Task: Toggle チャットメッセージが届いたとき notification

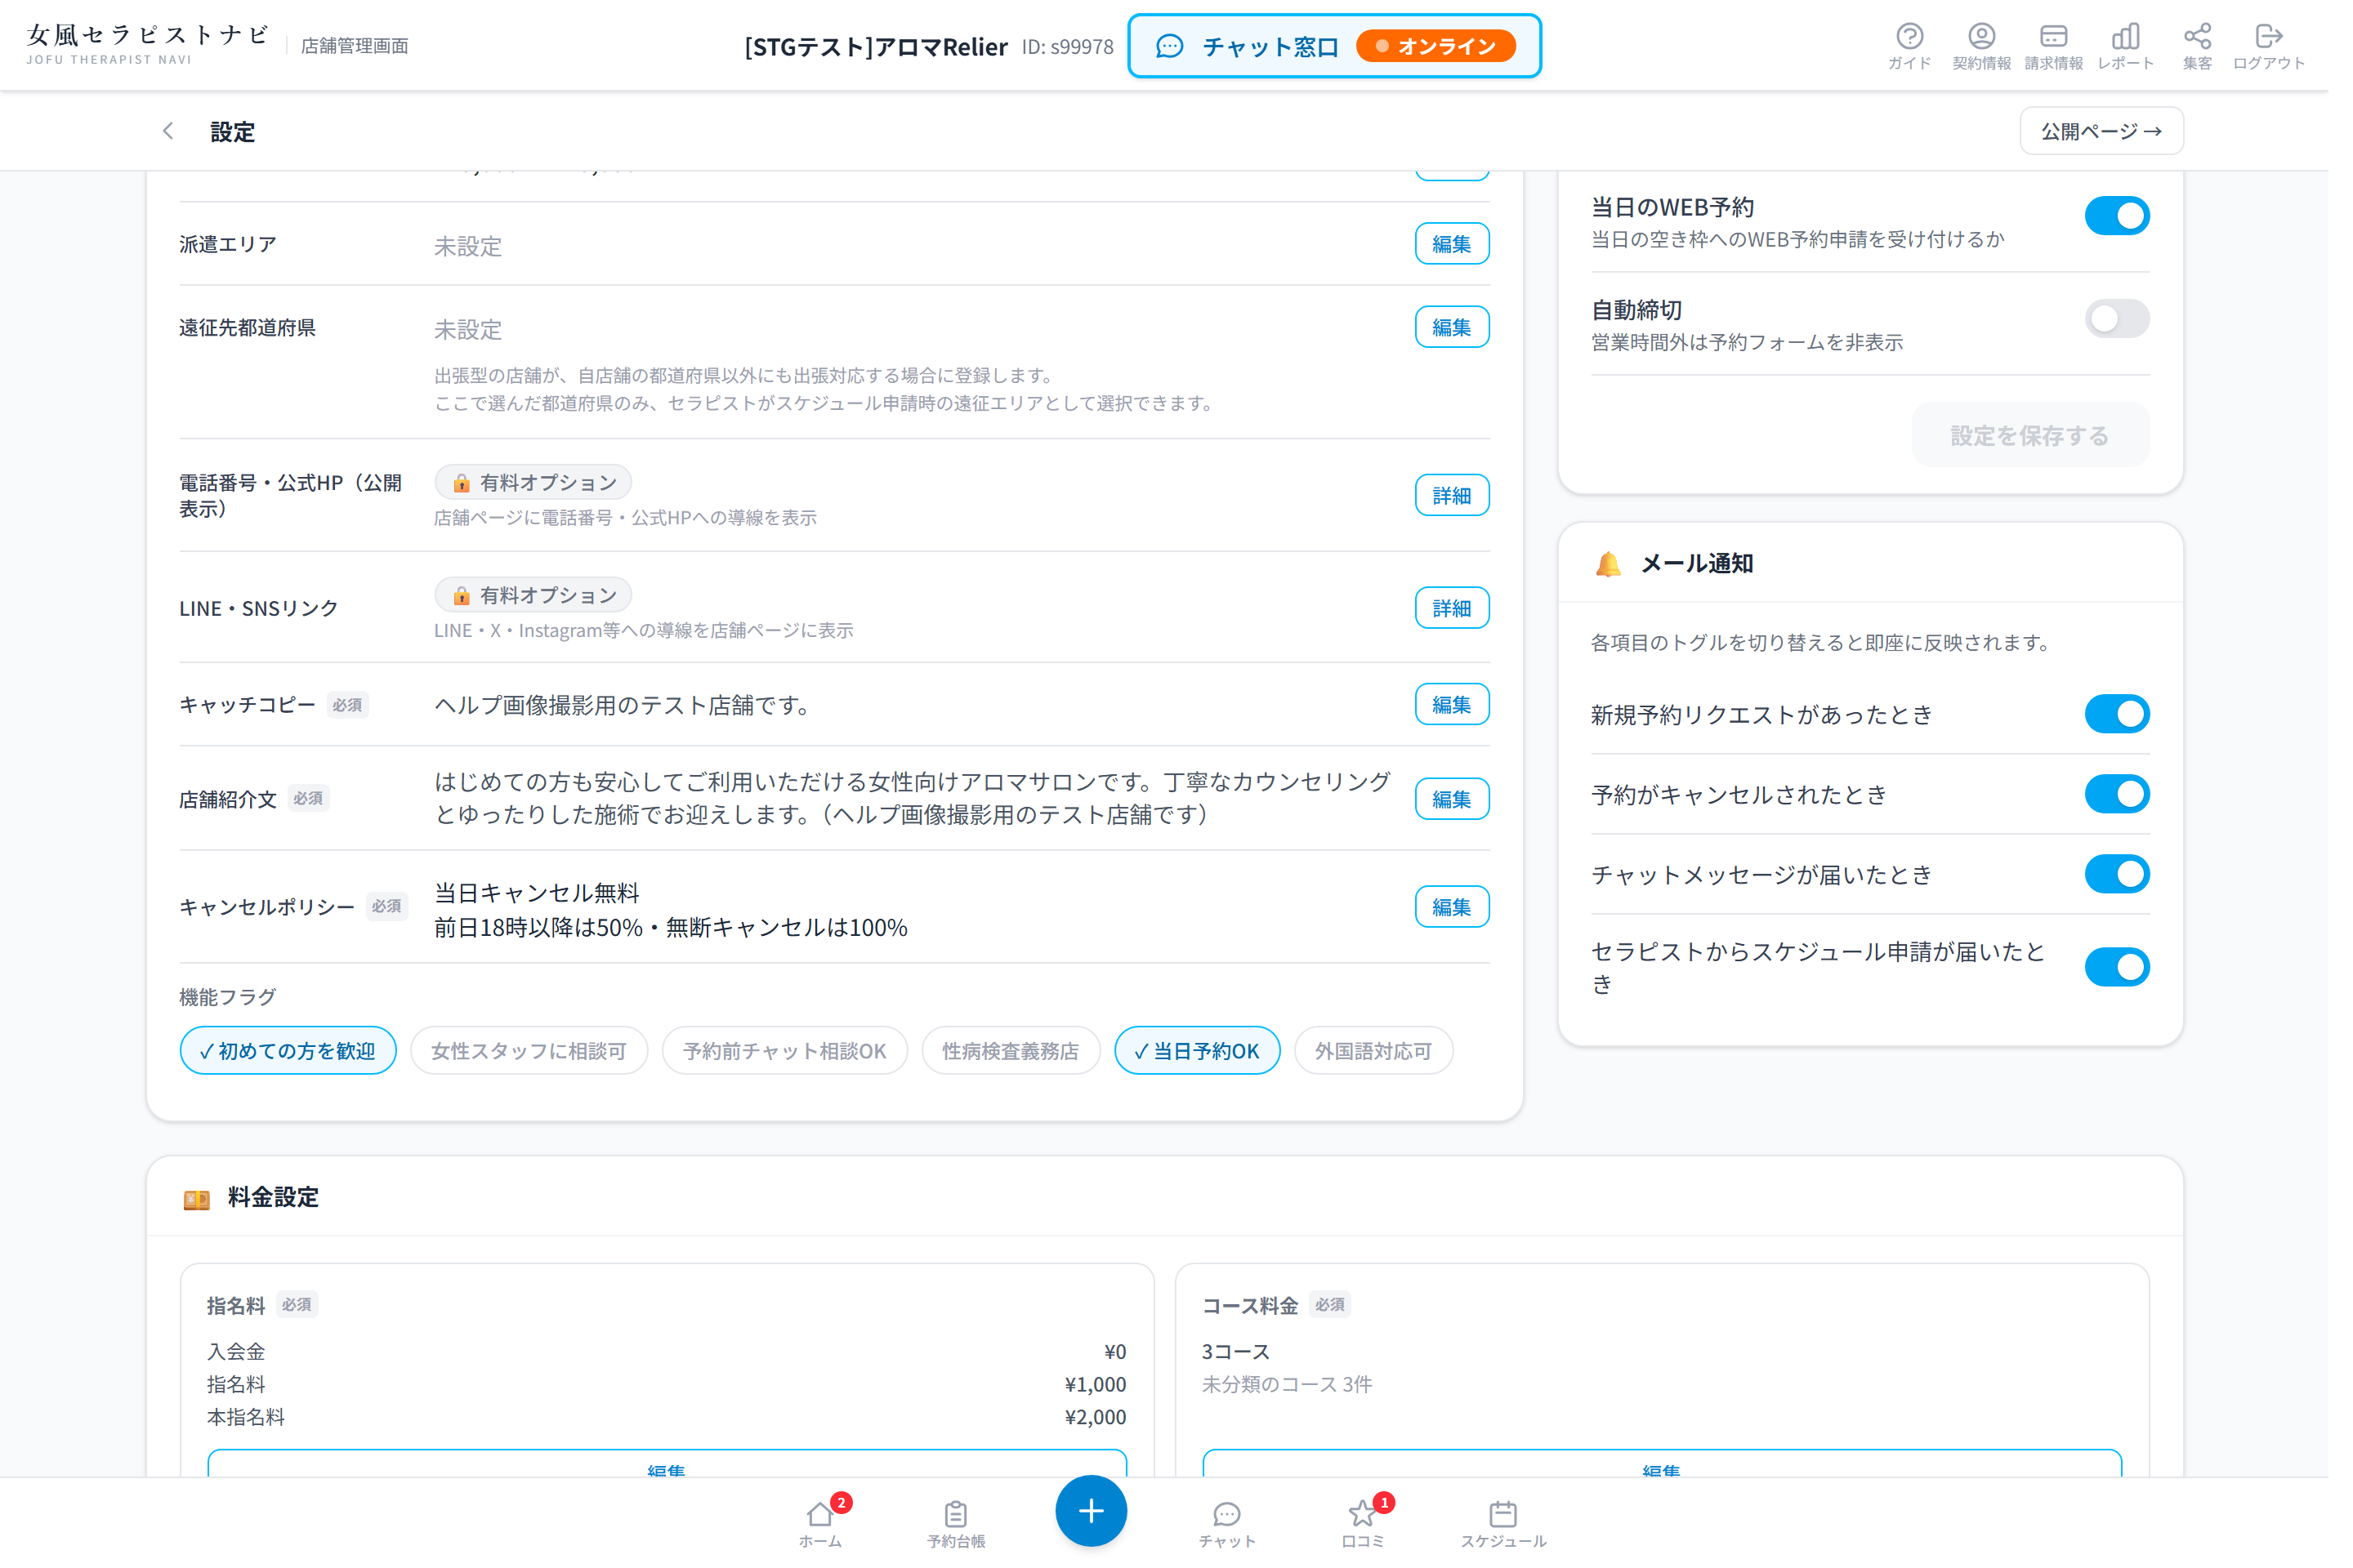Action: coord(2139,883)
